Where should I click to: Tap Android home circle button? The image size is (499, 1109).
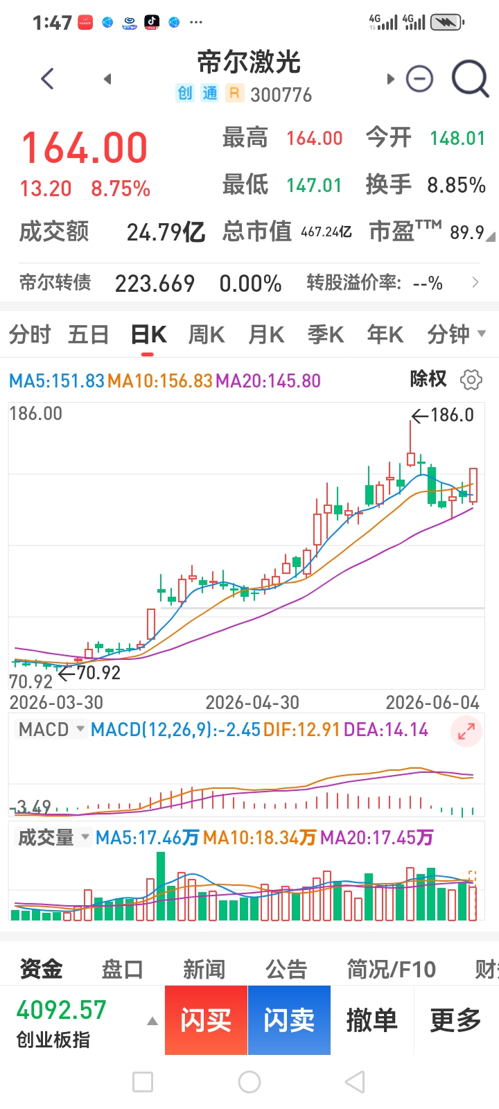(249, 1082)
